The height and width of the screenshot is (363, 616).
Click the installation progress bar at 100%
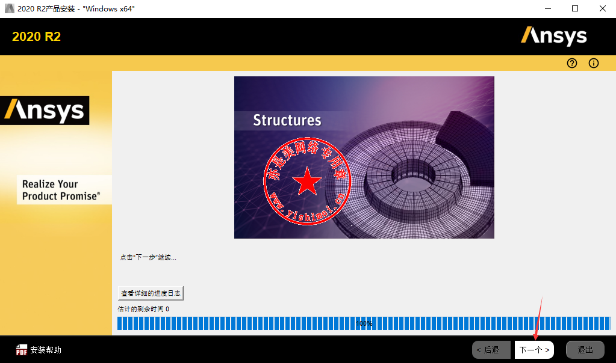pos(364,323)
